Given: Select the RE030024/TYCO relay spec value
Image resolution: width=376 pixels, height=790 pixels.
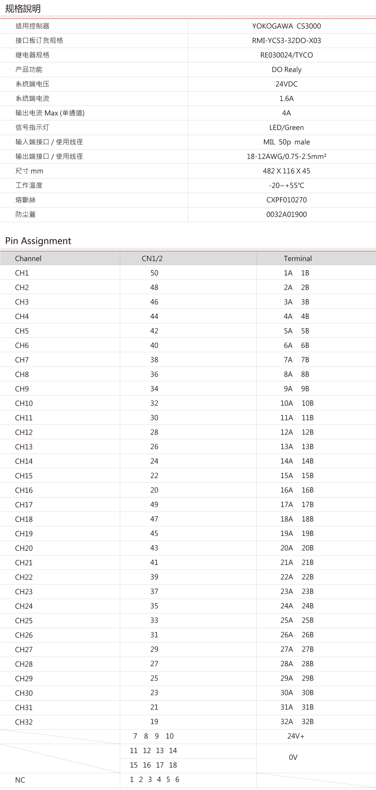Looking at the screenshot, I should click(x=286, y=55).
